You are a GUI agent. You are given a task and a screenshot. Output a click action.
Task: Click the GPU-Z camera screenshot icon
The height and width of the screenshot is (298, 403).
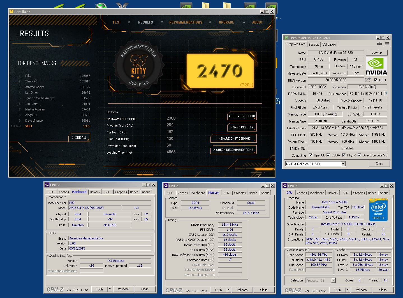(379, 44)
